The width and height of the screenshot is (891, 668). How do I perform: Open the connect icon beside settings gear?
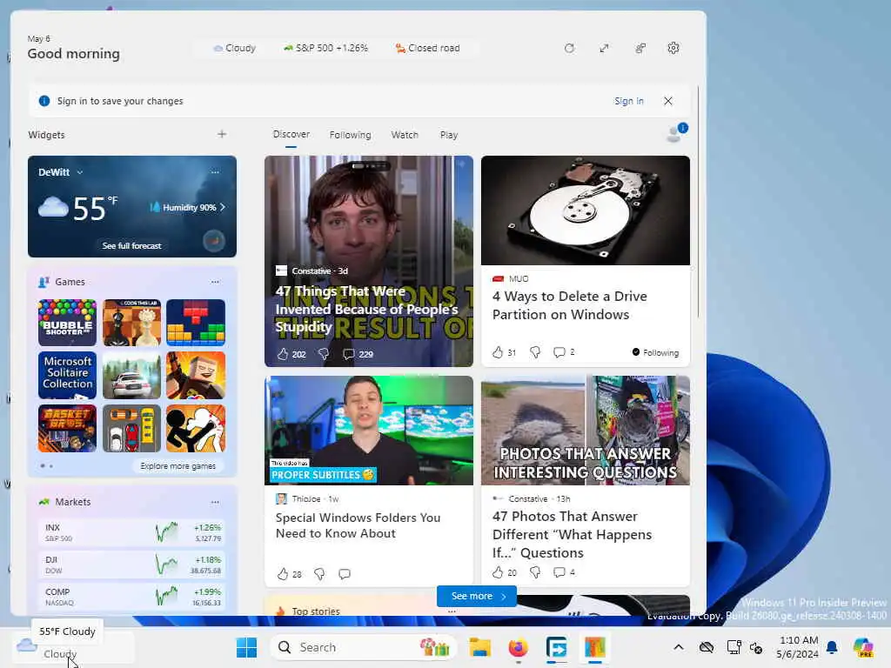click(640, 49)
